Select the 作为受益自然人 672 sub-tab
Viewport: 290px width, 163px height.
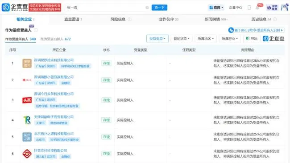point(55,39)
